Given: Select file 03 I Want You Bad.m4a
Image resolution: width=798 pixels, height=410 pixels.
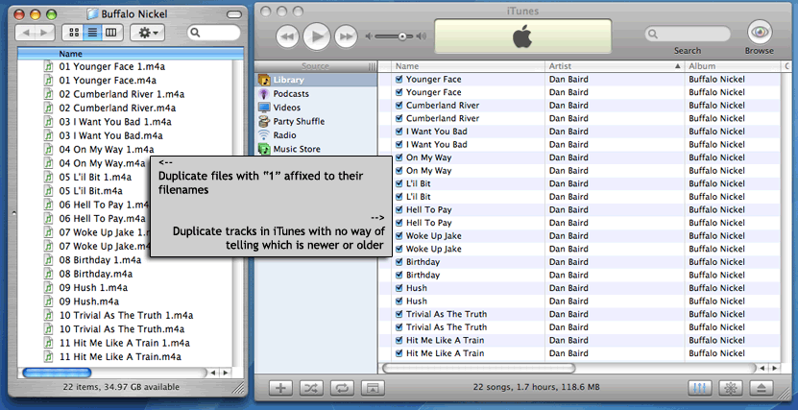Looking at the screenshot, I should pyautogui.click(x=111, y=135).
